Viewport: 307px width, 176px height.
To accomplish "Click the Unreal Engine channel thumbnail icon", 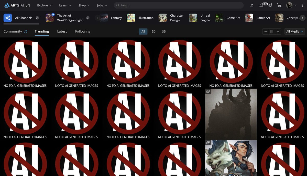I will tap(193, 18).
